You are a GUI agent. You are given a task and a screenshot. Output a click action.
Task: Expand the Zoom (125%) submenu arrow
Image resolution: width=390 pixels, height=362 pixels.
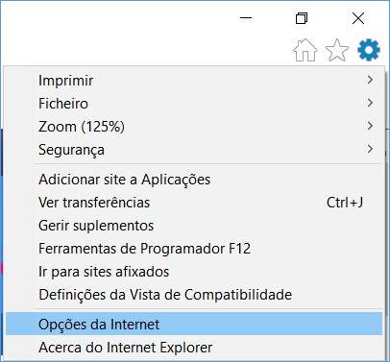pyautogui.click(x=370, y=126)
